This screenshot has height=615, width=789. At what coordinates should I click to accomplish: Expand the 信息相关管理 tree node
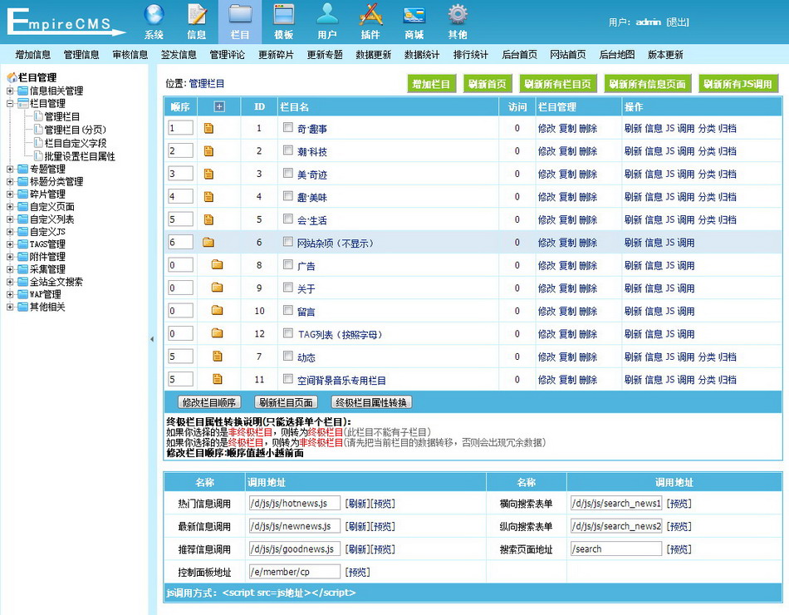click(10, 91)
